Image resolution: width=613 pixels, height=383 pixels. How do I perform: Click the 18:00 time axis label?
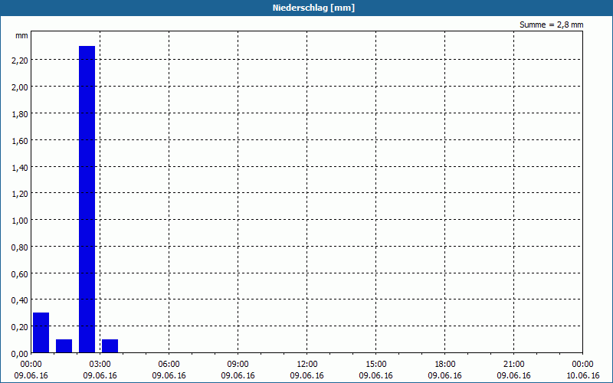coord(445,365)
